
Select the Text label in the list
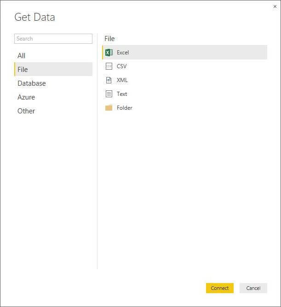[x=122, y=94]
